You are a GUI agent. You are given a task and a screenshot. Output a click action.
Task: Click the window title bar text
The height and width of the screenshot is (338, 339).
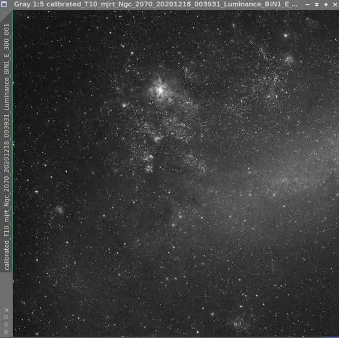coord(156,4)
